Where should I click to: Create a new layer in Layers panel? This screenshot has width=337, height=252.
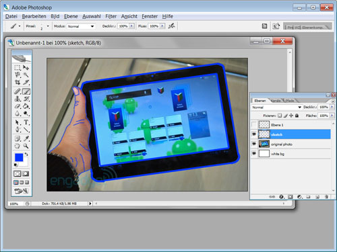pos(317,197)
